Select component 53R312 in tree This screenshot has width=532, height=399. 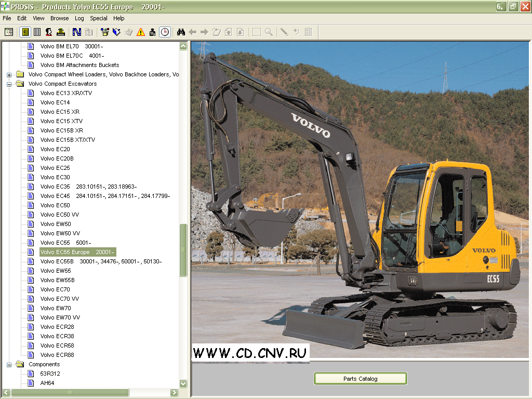[50, 374]
